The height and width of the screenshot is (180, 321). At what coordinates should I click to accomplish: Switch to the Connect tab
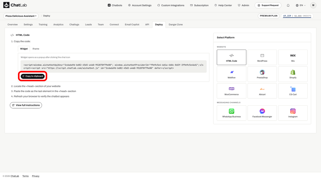coord(114,25)
